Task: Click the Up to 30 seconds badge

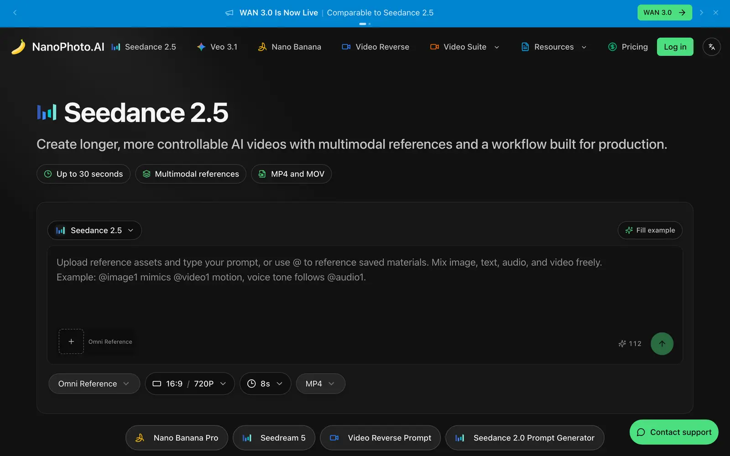Action: pyautogui.click(x=83, y=174)
